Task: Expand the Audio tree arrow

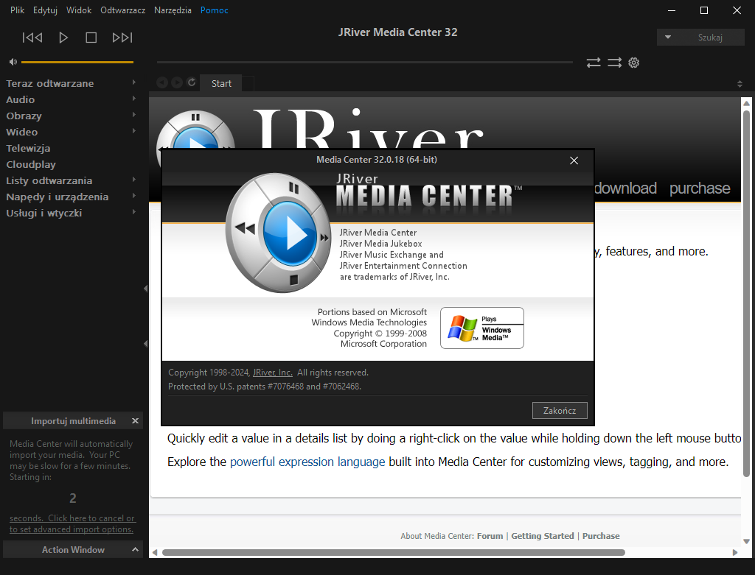Action: click(x=134, y=99)
